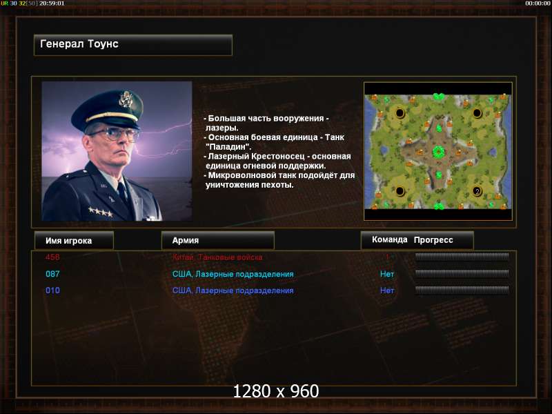Select player 458 in the list

click(x=52, y=257)
